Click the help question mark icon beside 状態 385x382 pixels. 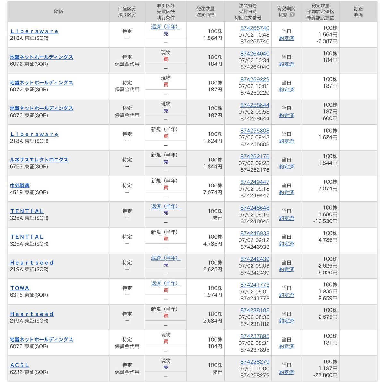click(x=292, y=15)
